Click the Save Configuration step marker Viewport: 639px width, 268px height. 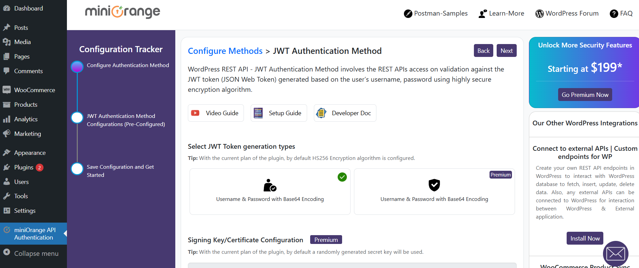(77, 169)
